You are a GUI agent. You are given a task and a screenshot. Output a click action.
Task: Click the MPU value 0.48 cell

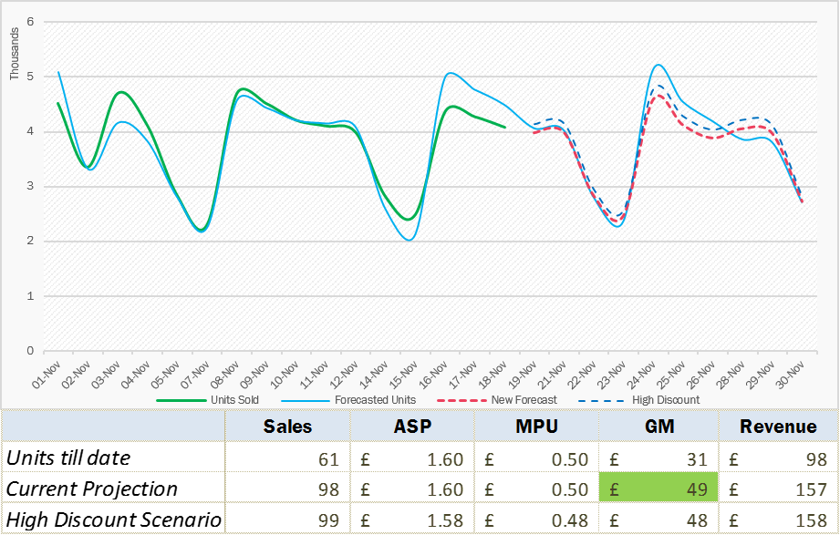pos(536,520)
